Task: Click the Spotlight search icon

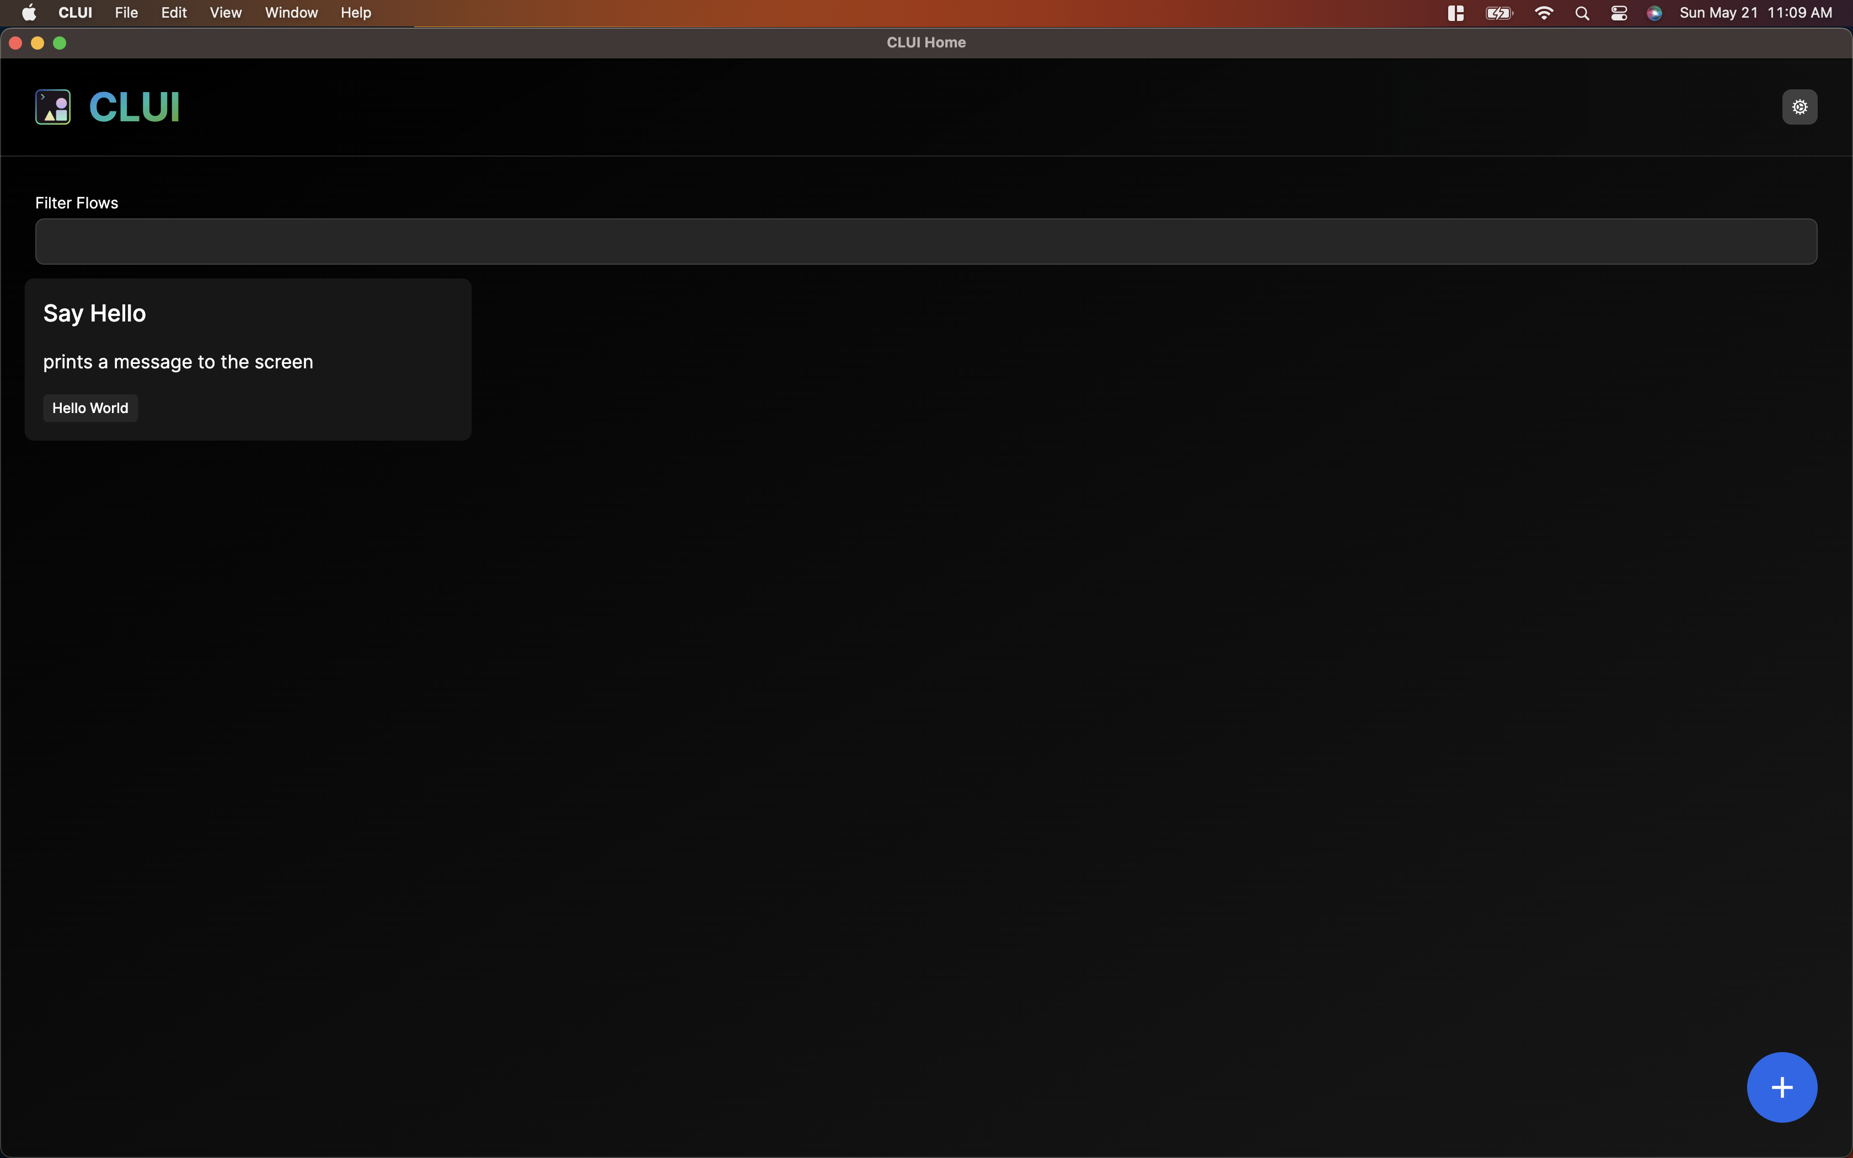Action: [x=1582, y=12]
